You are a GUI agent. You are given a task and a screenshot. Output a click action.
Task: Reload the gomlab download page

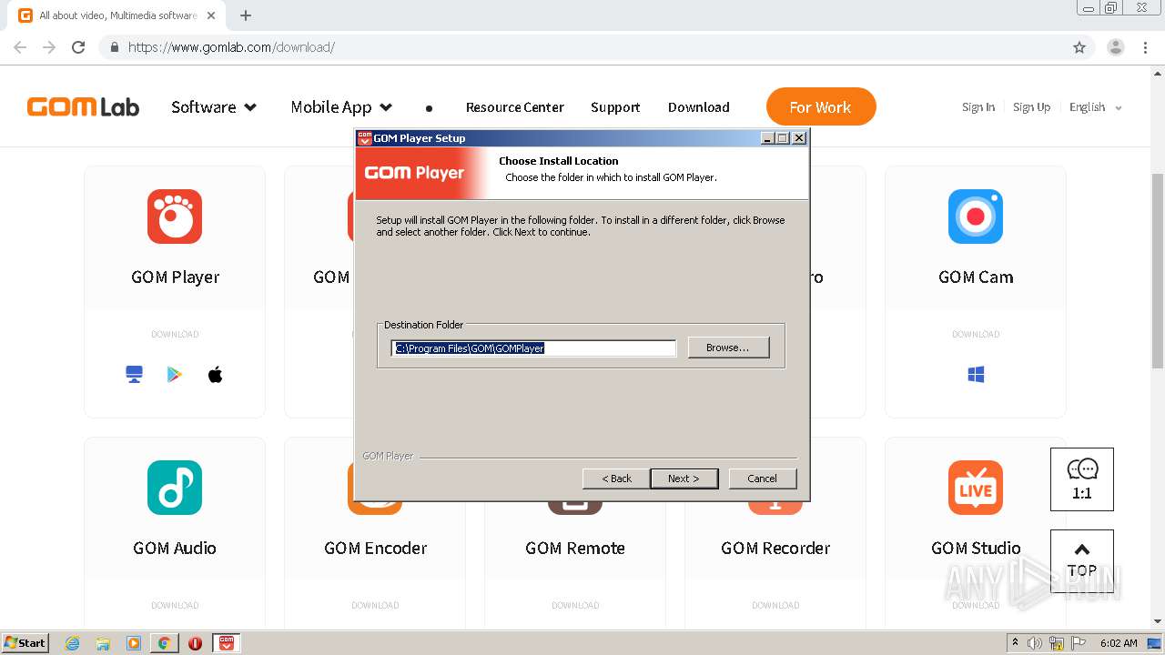click(x=78, y=47)
